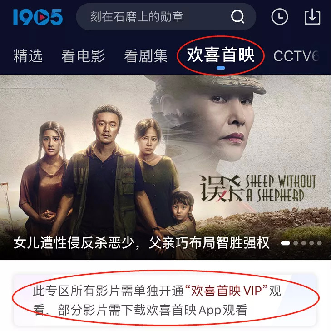Screen dimensions: 331x331
Task: Jump to the fourth carousel dot
Action: (x=311, y=243)
